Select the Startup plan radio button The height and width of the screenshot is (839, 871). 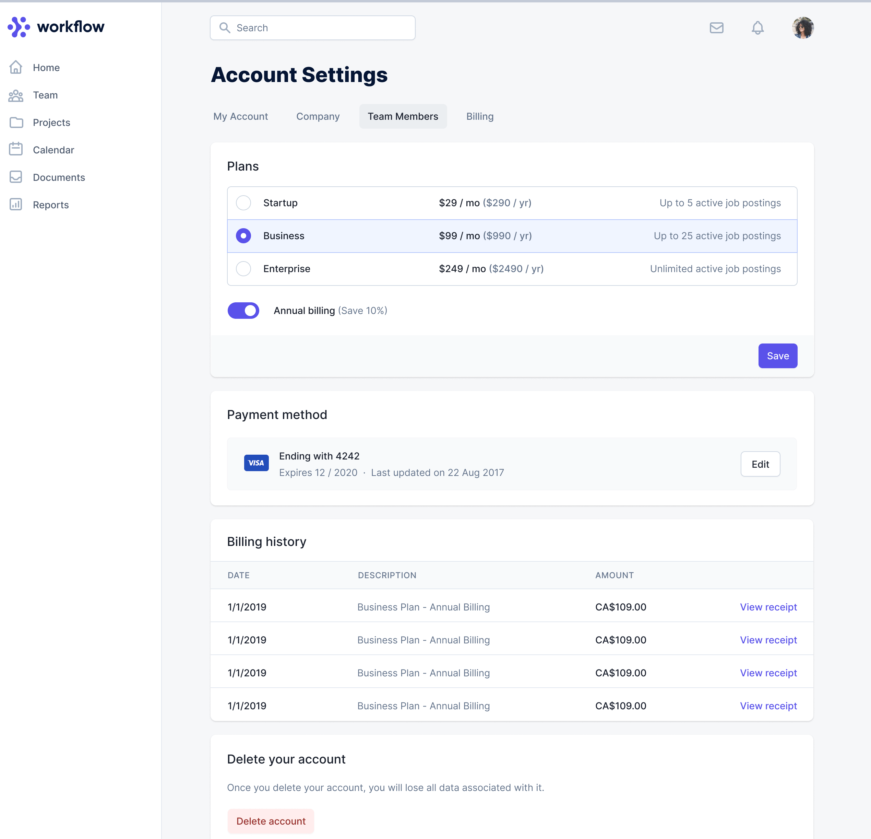[243, 203]
